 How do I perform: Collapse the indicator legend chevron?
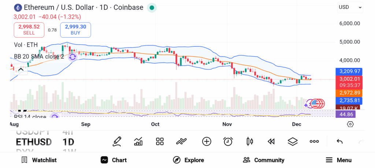pyautogui.click(x=21, y=69)
